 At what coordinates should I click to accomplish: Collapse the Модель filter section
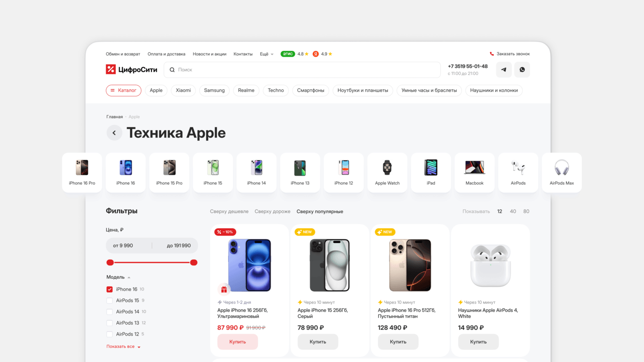pos(118,277)
